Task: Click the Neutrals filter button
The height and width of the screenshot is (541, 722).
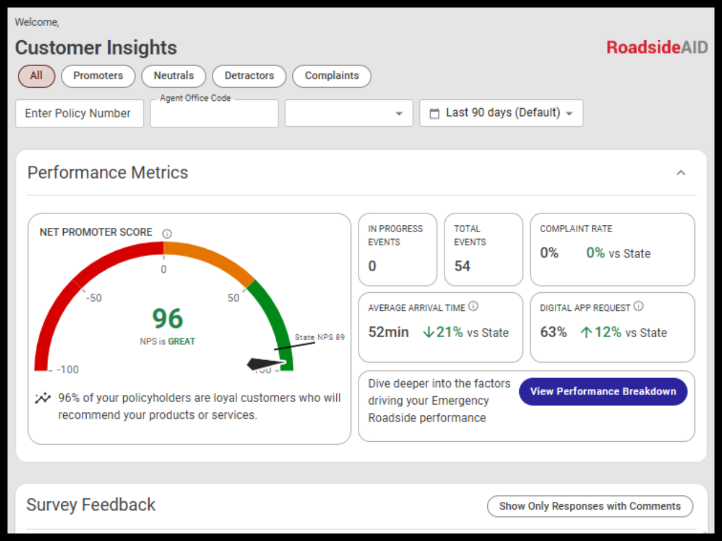Action: 173,76
